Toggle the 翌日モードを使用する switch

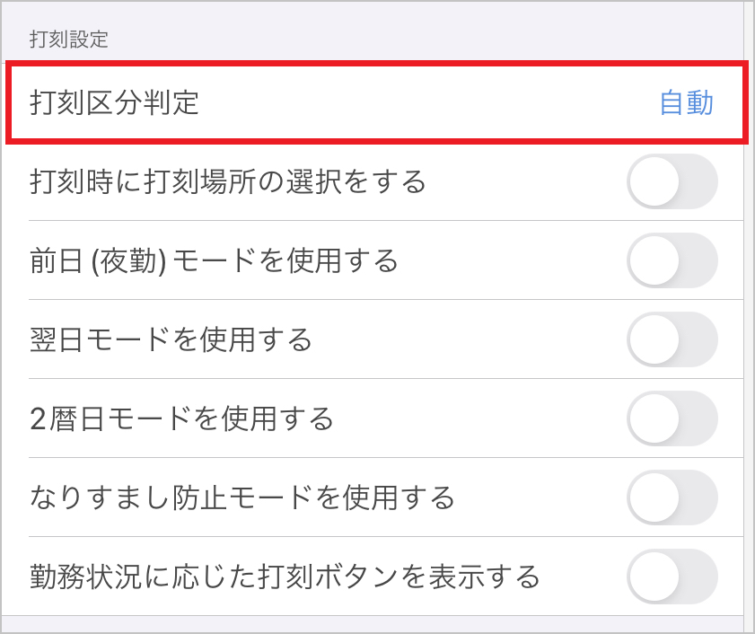point(672,339)
